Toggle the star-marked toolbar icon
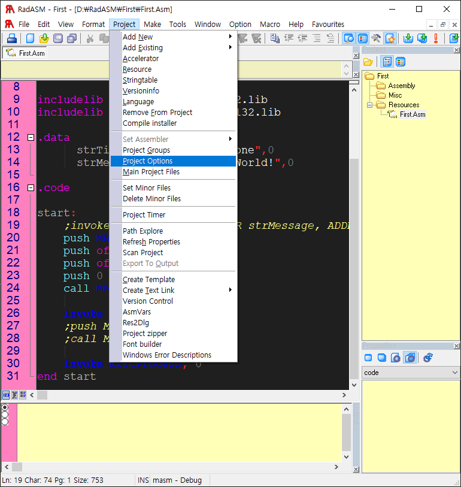461x487 pixels. (390, 38)
